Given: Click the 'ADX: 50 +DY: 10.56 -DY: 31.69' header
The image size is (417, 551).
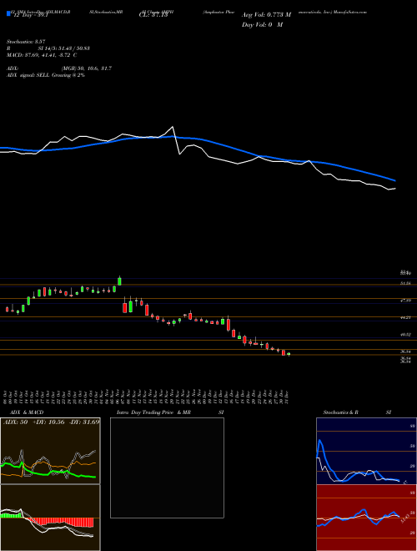Looking at the screenshot, I should coord(51,422).
